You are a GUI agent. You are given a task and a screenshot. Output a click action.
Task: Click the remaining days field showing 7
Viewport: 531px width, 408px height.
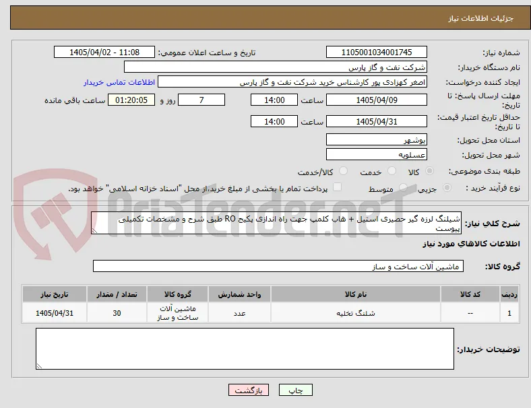(x=201, y=100)
